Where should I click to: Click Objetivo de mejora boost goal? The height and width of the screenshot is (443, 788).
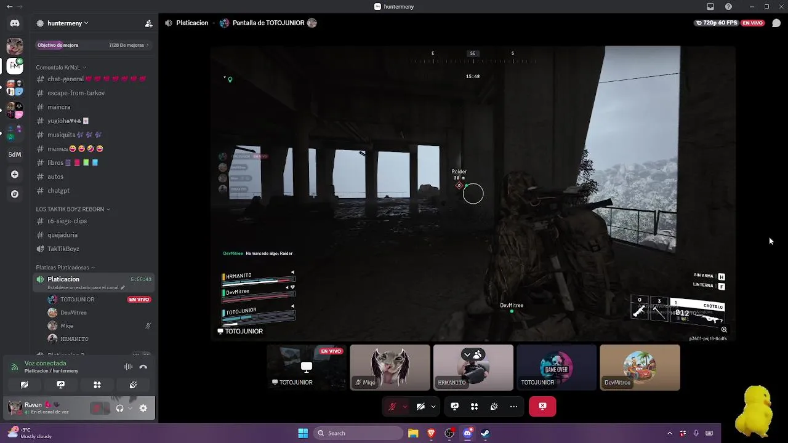coord(58,45)
